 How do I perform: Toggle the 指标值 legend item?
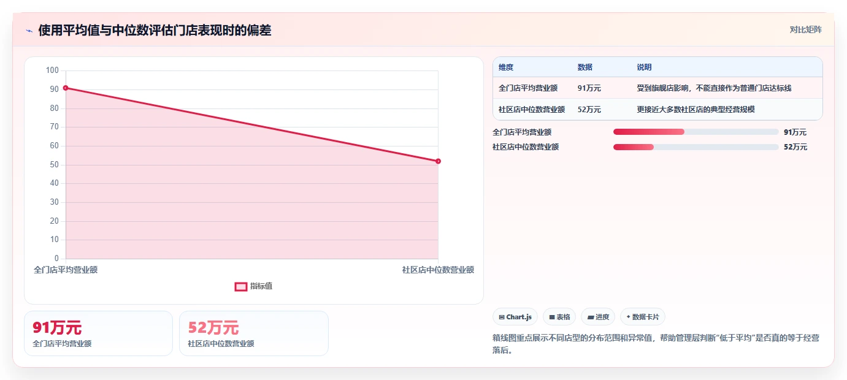tap(254, 286)
